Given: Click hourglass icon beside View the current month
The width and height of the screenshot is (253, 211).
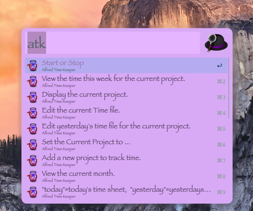Looking at the screenshot, I should click(32, 176).
